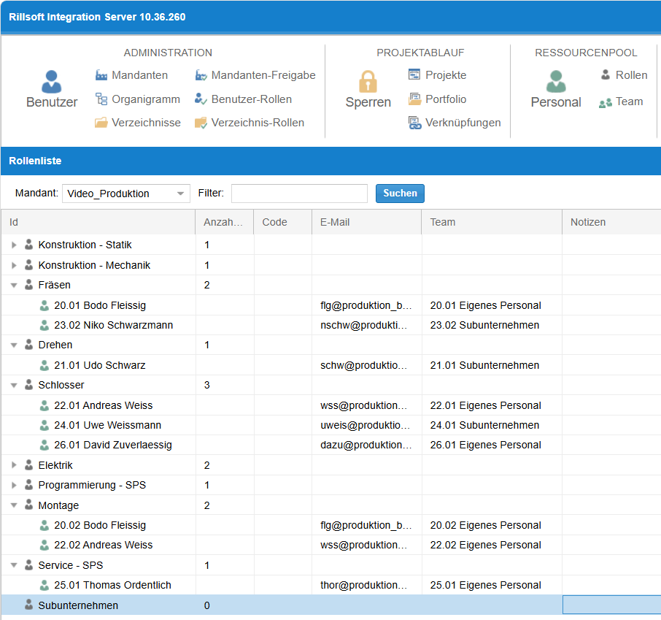
Task: Open the Projekte icon
Action: pyautogui.click(x=414, y=74)
